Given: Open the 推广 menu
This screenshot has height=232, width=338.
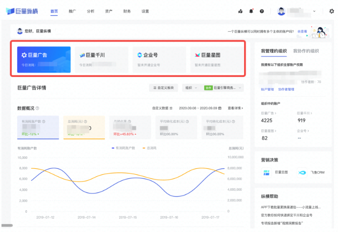Looking at the screenshot, I should pos(72,11).
